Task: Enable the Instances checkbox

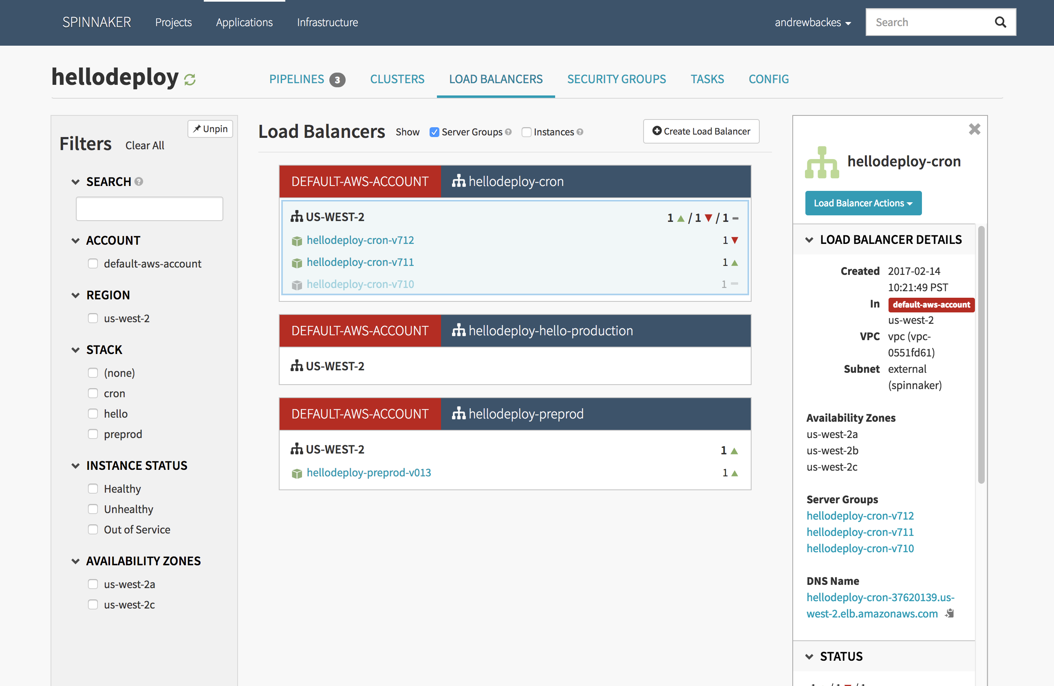Action: tap(526, 132)
